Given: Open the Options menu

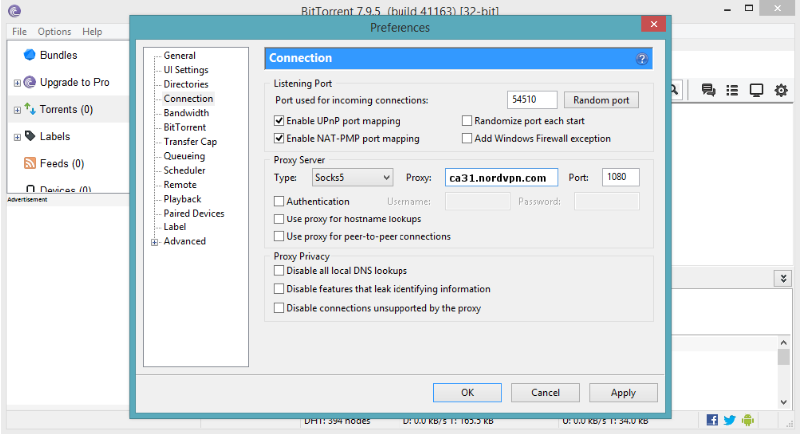Looking at the screenshot, I should coord(54,32).
